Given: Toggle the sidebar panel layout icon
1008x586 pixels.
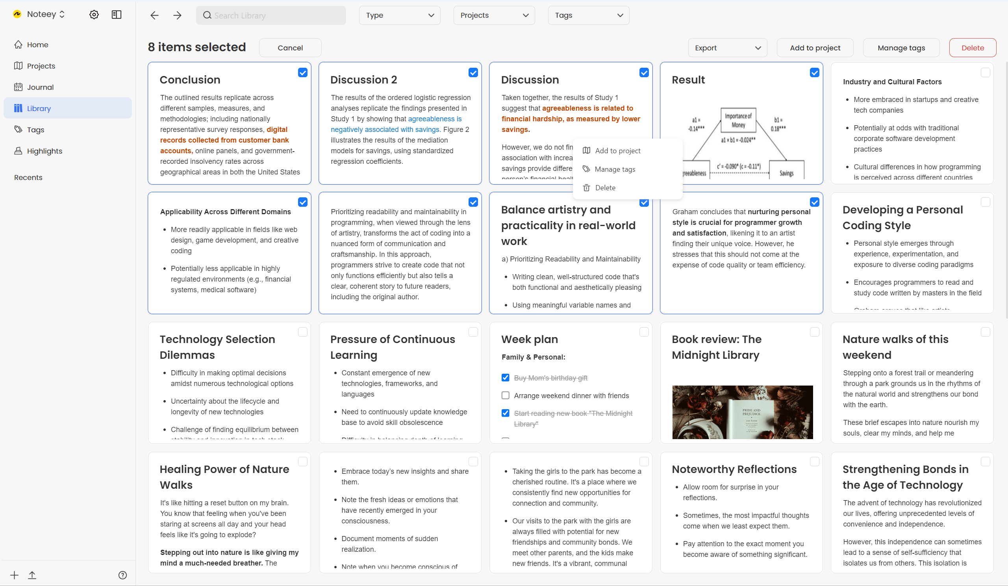Looking at the screenshot, I should click(x=117, y=15).
